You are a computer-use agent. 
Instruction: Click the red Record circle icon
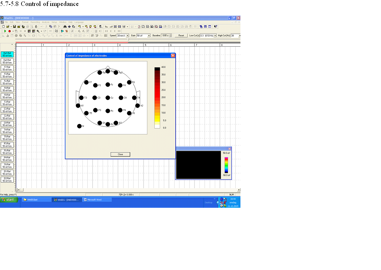click(10, 31)
